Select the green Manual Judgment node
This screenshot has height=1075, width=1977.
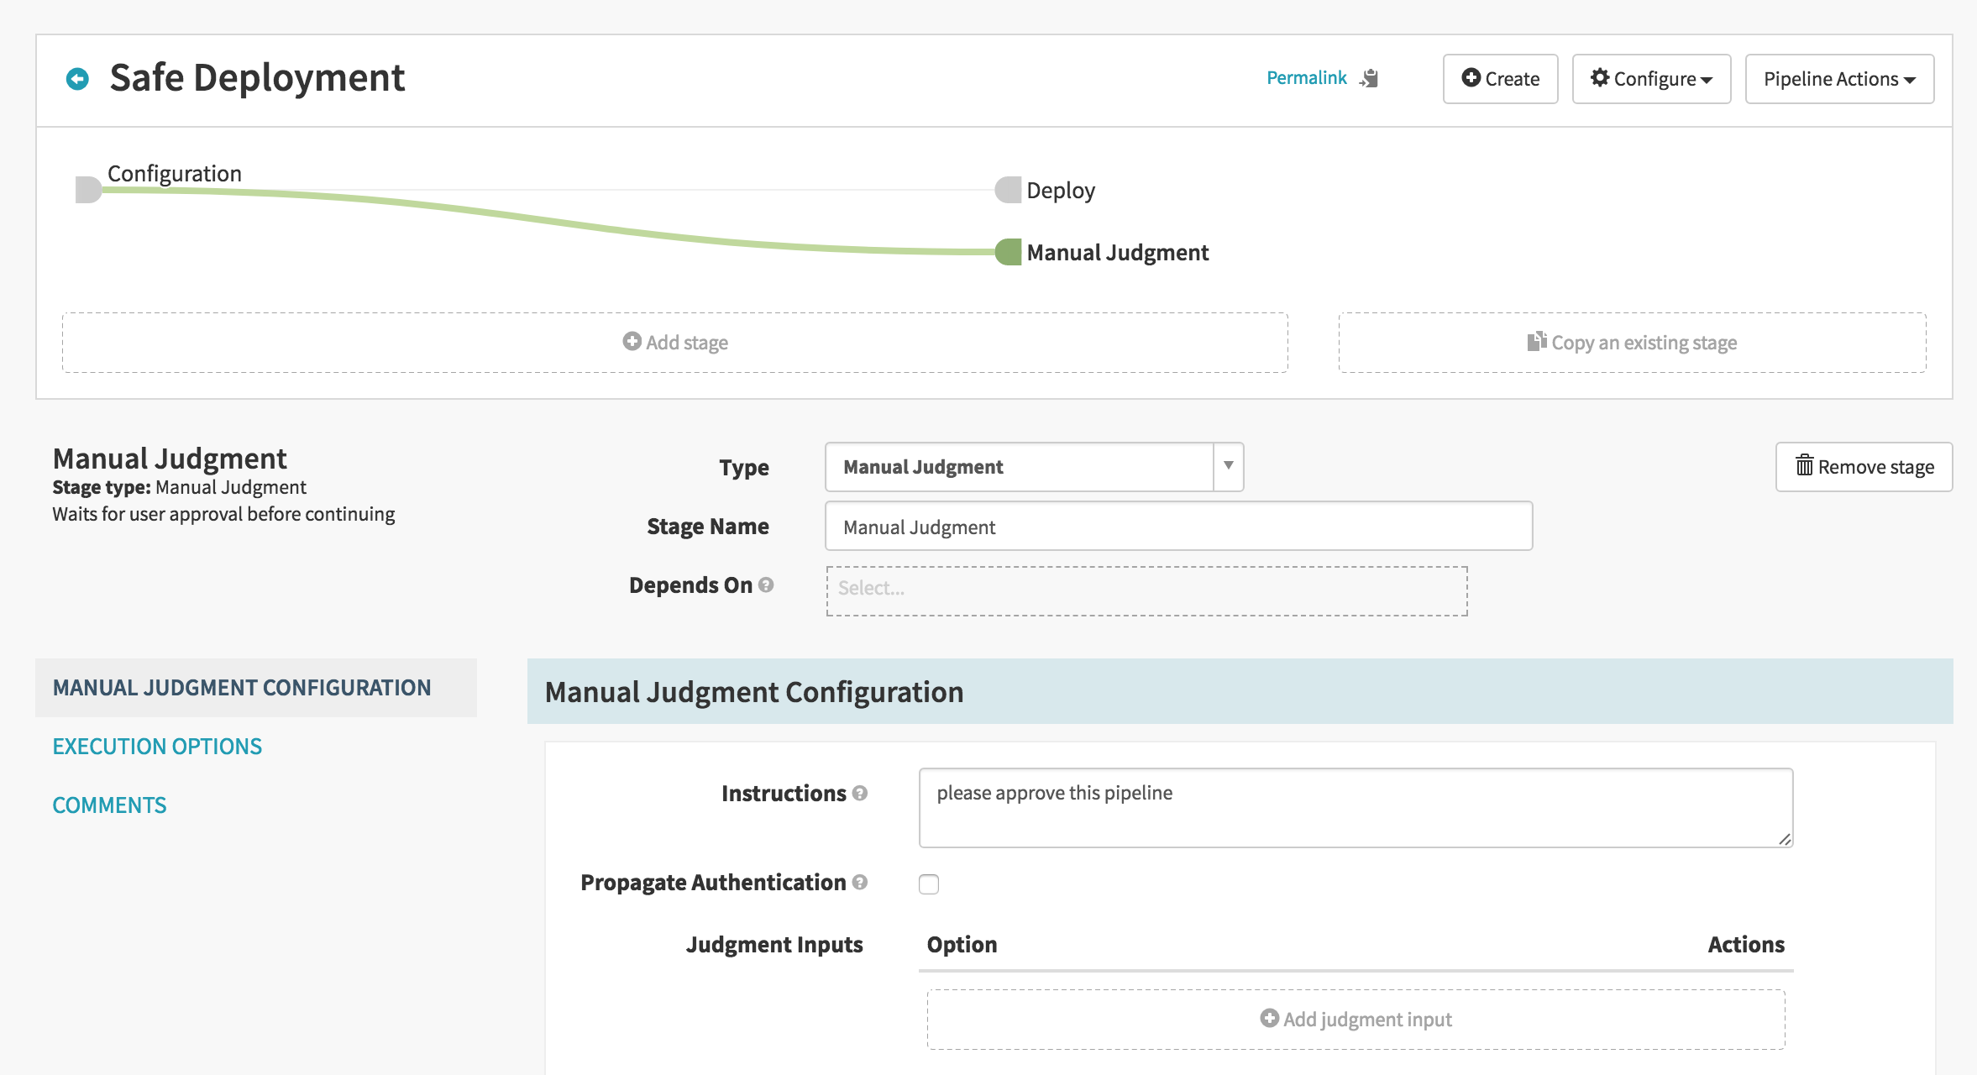1008,252
